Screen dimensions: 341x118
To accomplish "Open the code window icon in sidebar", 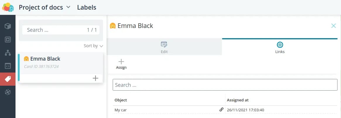I will (x=8, y=66).
